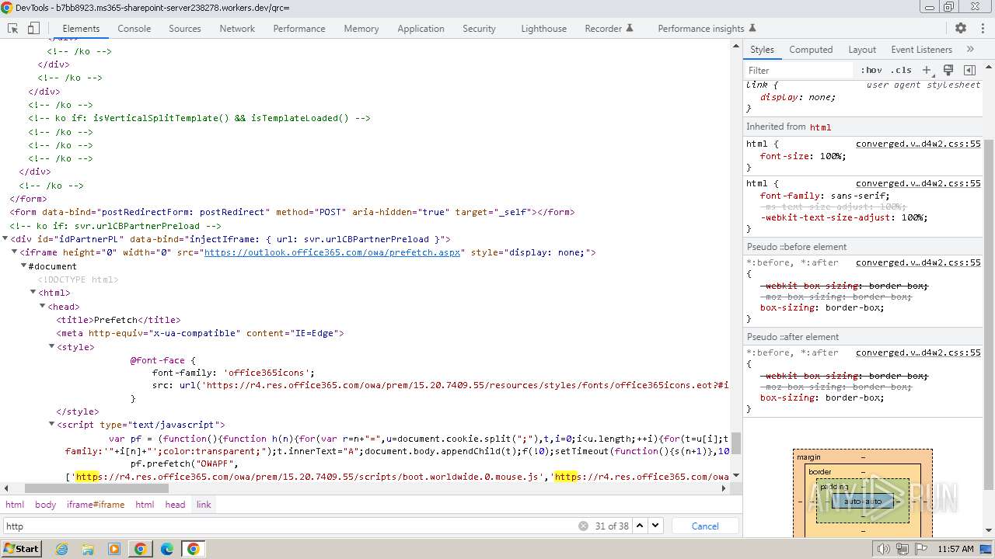
Task: Open the Performance tab
Action: point(299,28)
